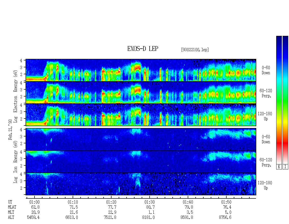The image size is (289, 224).
Task: Click the electron color scale bar labeled E
Action: pyautogui.click(x=279, y=100)
